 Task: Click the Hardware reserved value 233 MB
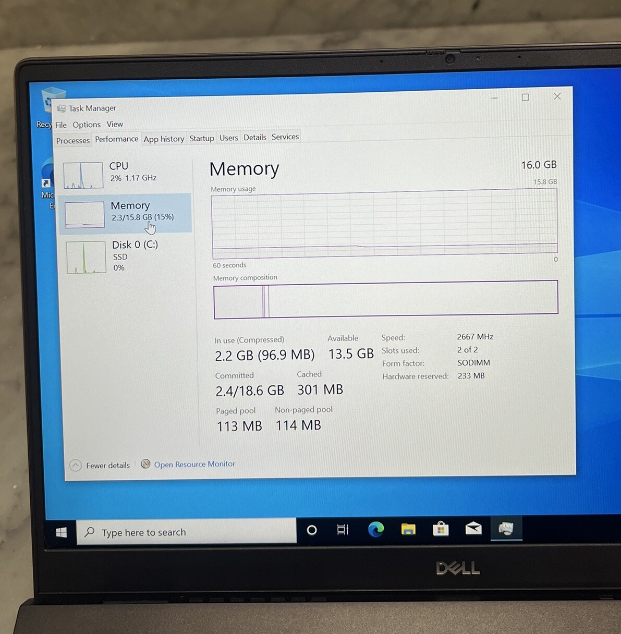pyautogui.click(x=471, y=376)
